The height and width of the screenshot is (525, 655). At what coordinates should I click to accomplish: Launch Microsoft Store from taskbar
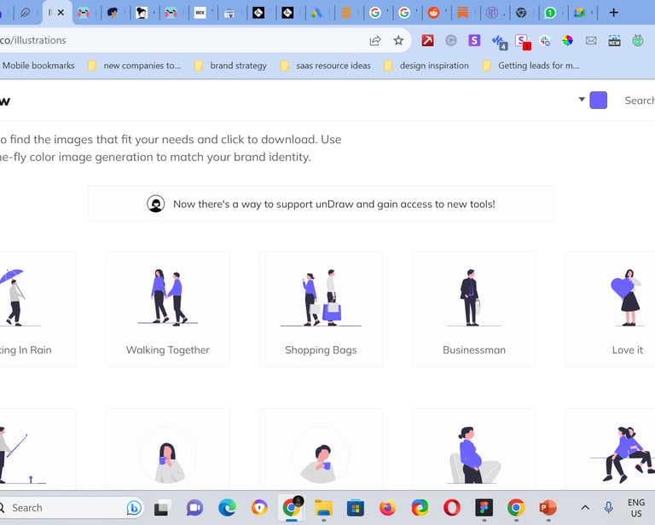[x=356, y=508]
